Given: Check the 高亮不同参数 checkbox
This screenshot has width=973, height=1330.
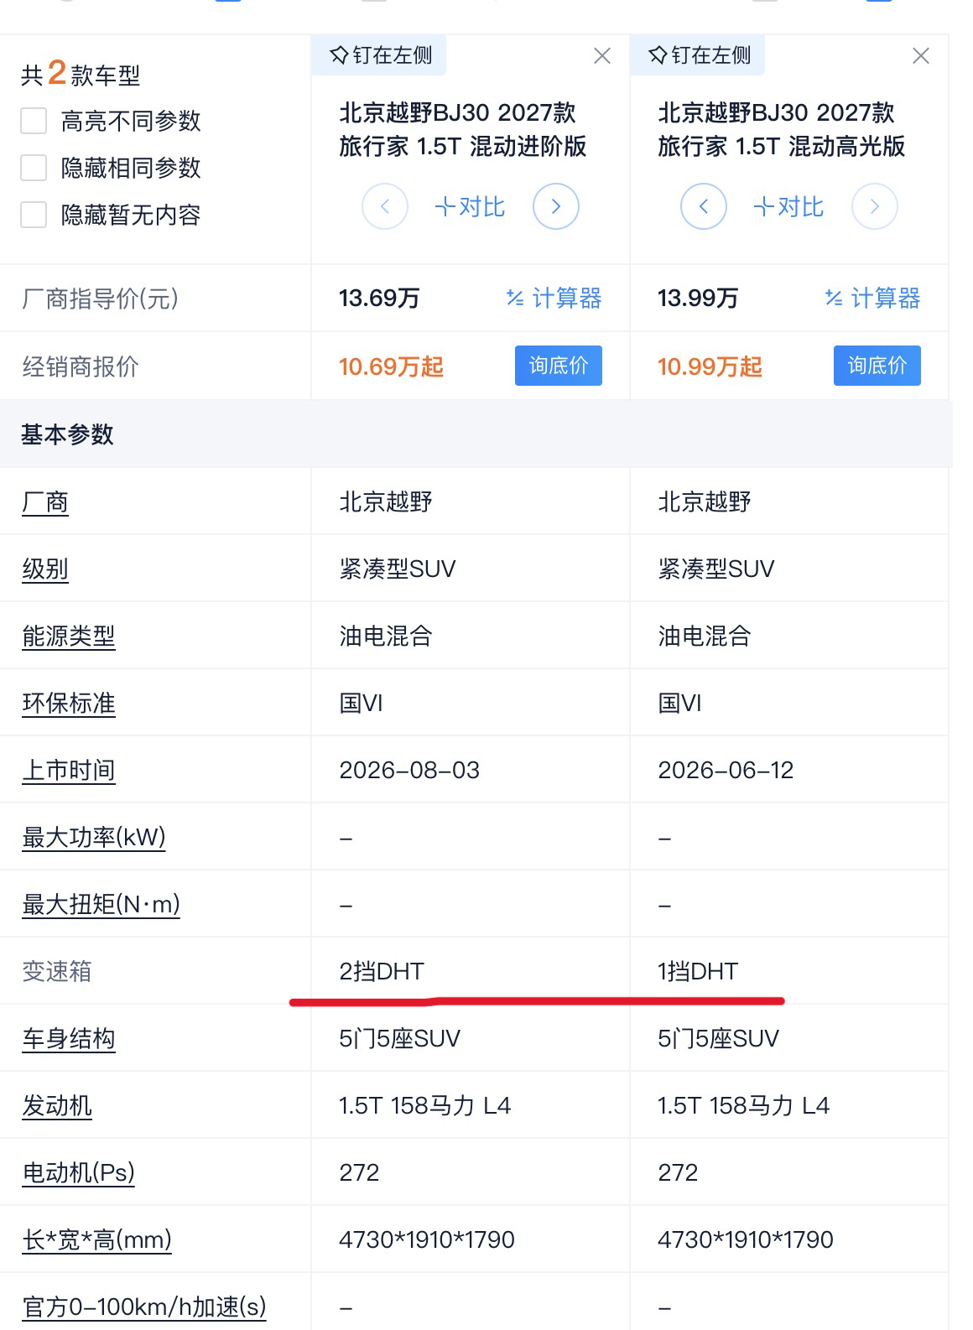Looking at the screenshot, I should tap(34, 121).
